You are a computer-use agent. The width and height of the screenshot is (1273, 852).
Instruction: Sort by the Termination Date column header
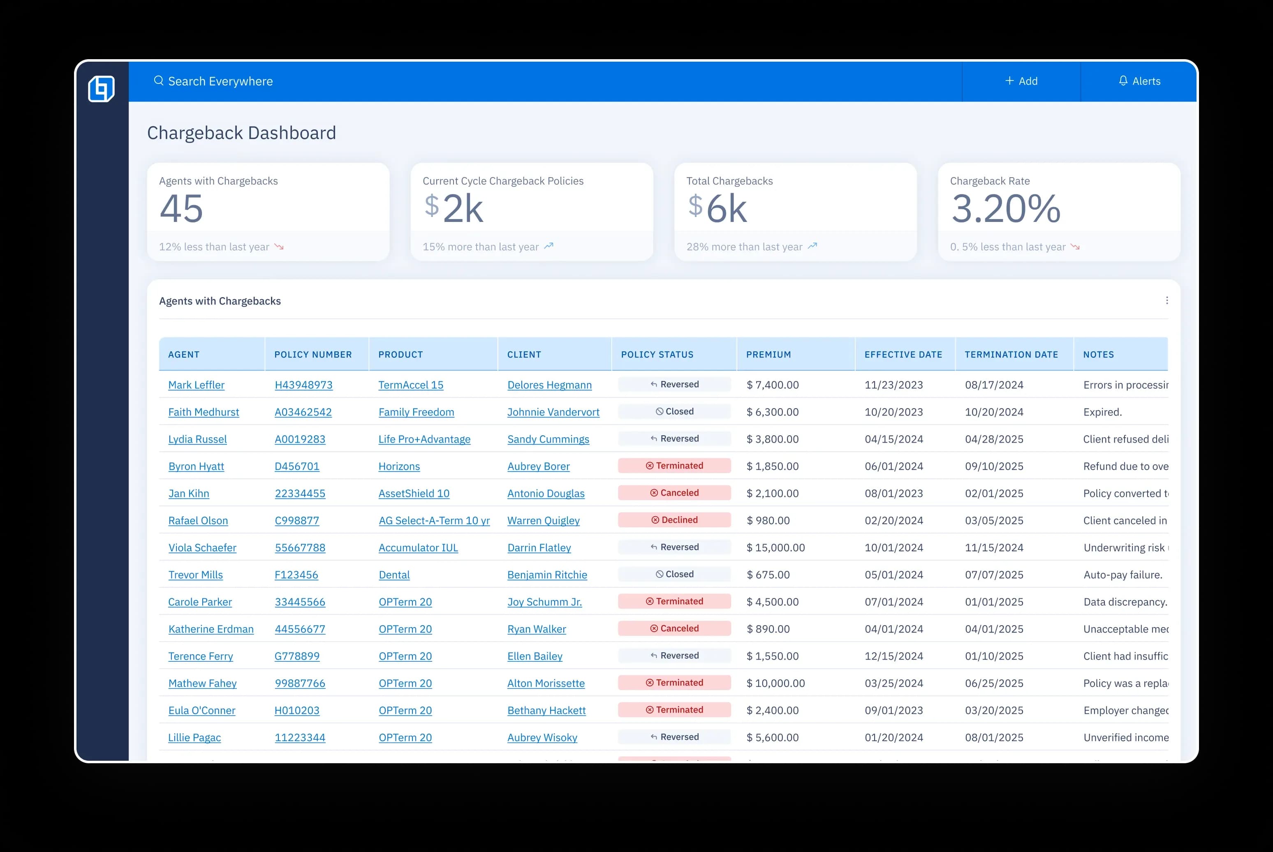point(1011,354)
